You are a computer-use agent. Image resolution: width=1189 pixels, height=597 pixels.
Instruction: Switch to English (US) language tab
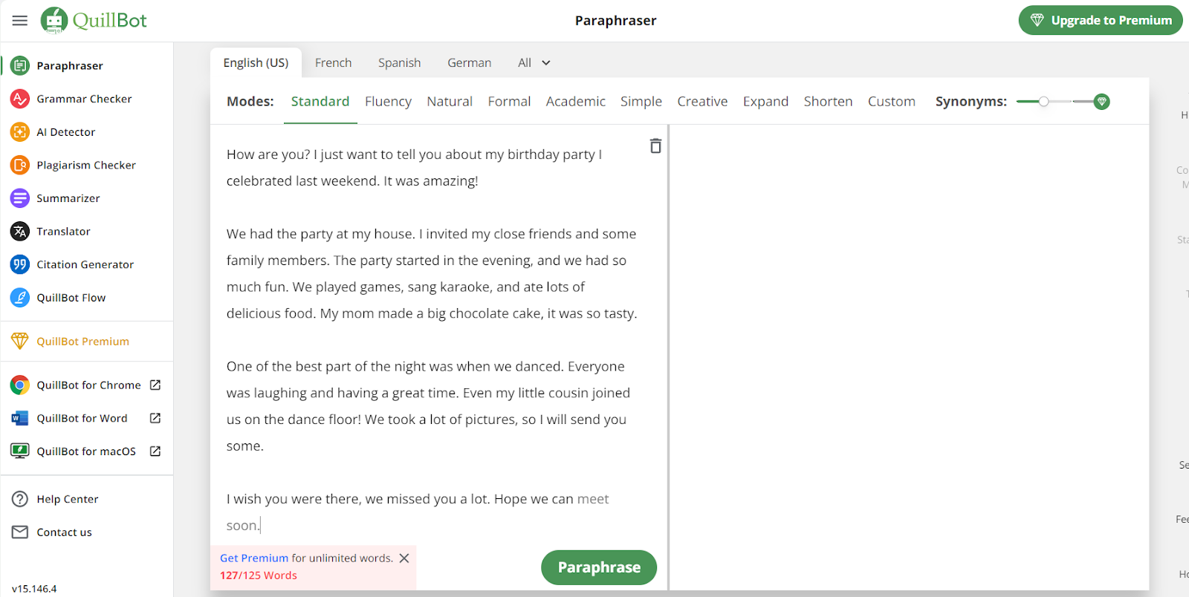256,63
